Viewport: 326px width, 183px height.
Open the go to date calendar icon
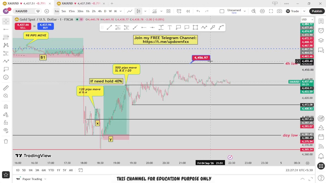(80, 170)
